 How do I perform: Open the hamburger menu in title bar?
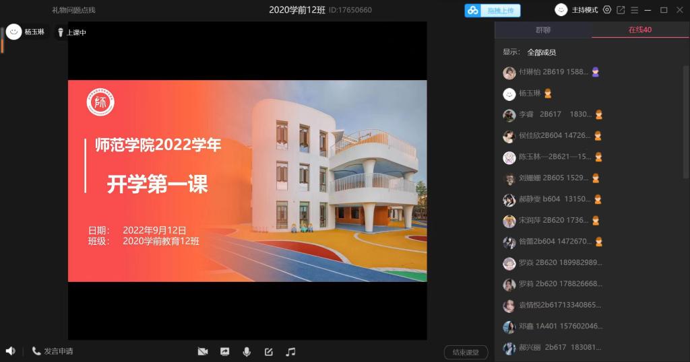(635, 10)
